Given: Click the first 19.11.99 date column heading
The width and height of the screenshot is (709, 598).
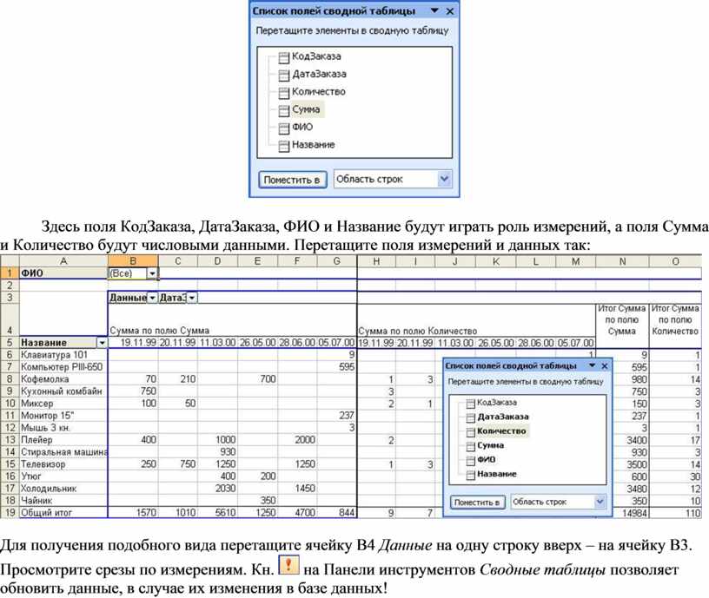Looking at the screenshot, I should [138, 343].
